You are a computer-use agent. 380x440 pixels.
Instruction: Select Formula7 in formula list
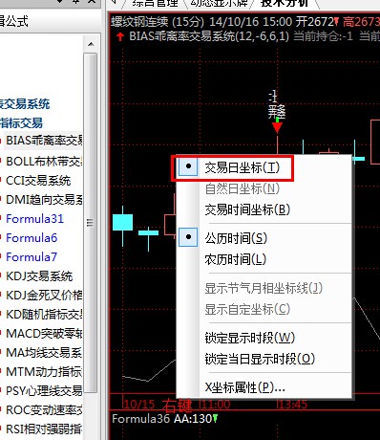[x=32, y=257]
